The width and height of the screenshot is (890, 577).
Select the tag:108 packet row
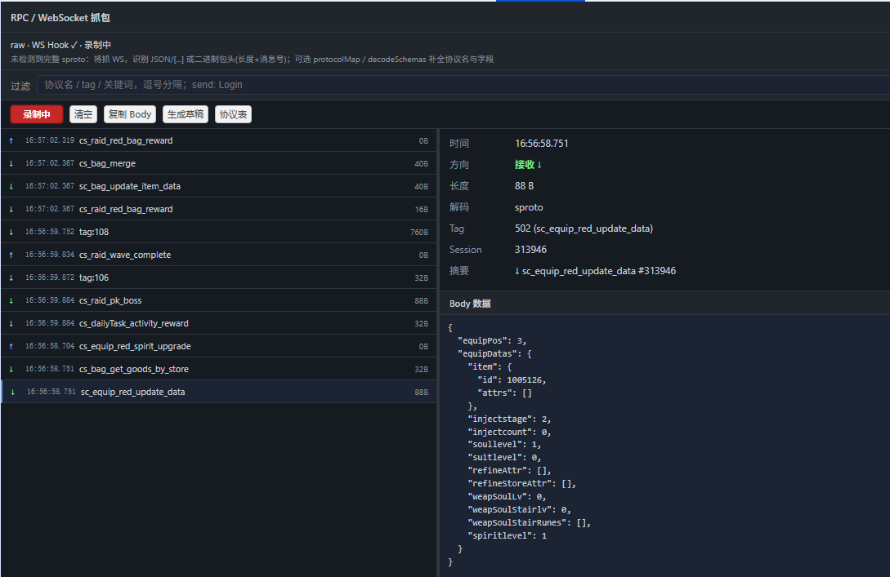(218, 232)
